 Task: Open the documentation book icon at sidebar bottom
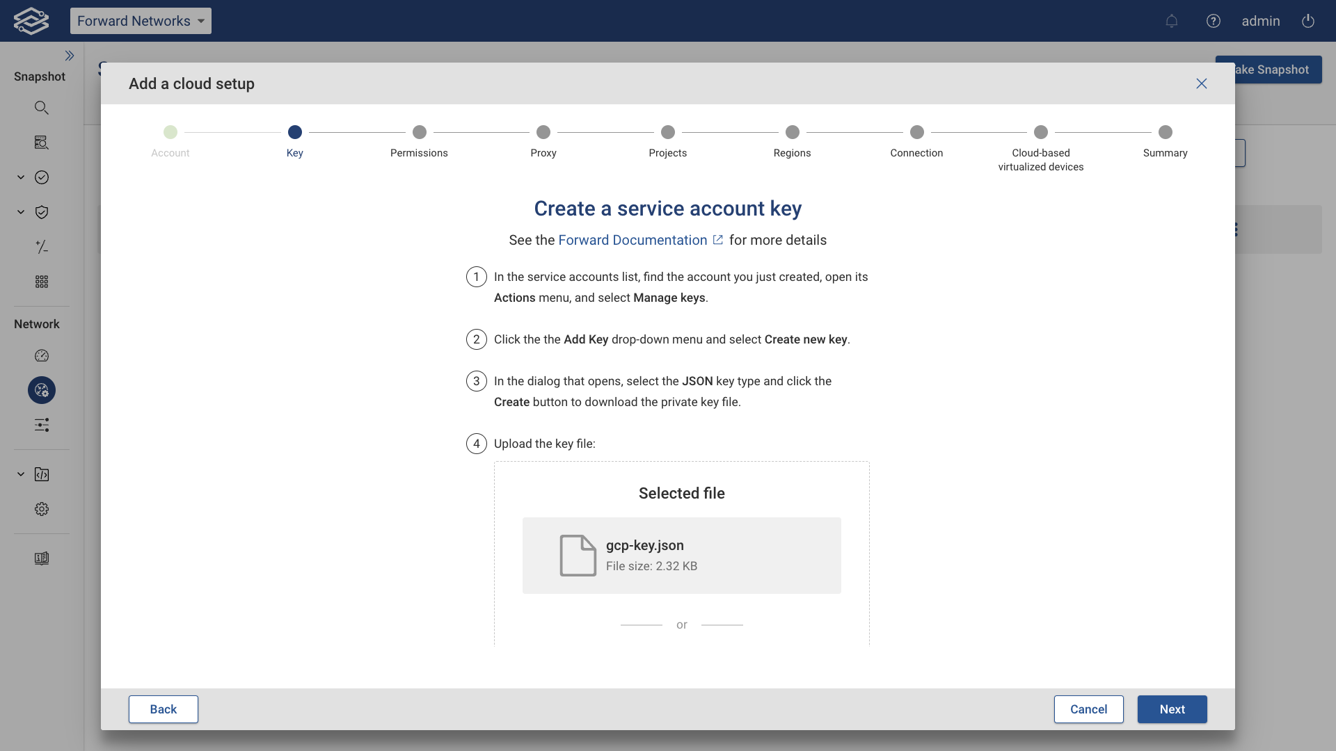tap(42, 558)
